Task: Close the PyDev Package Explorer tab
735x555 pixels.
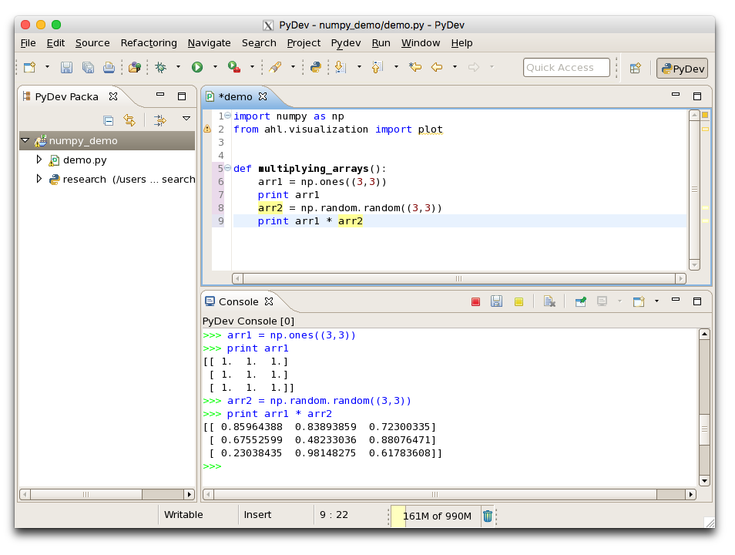Action: [113, 96]
